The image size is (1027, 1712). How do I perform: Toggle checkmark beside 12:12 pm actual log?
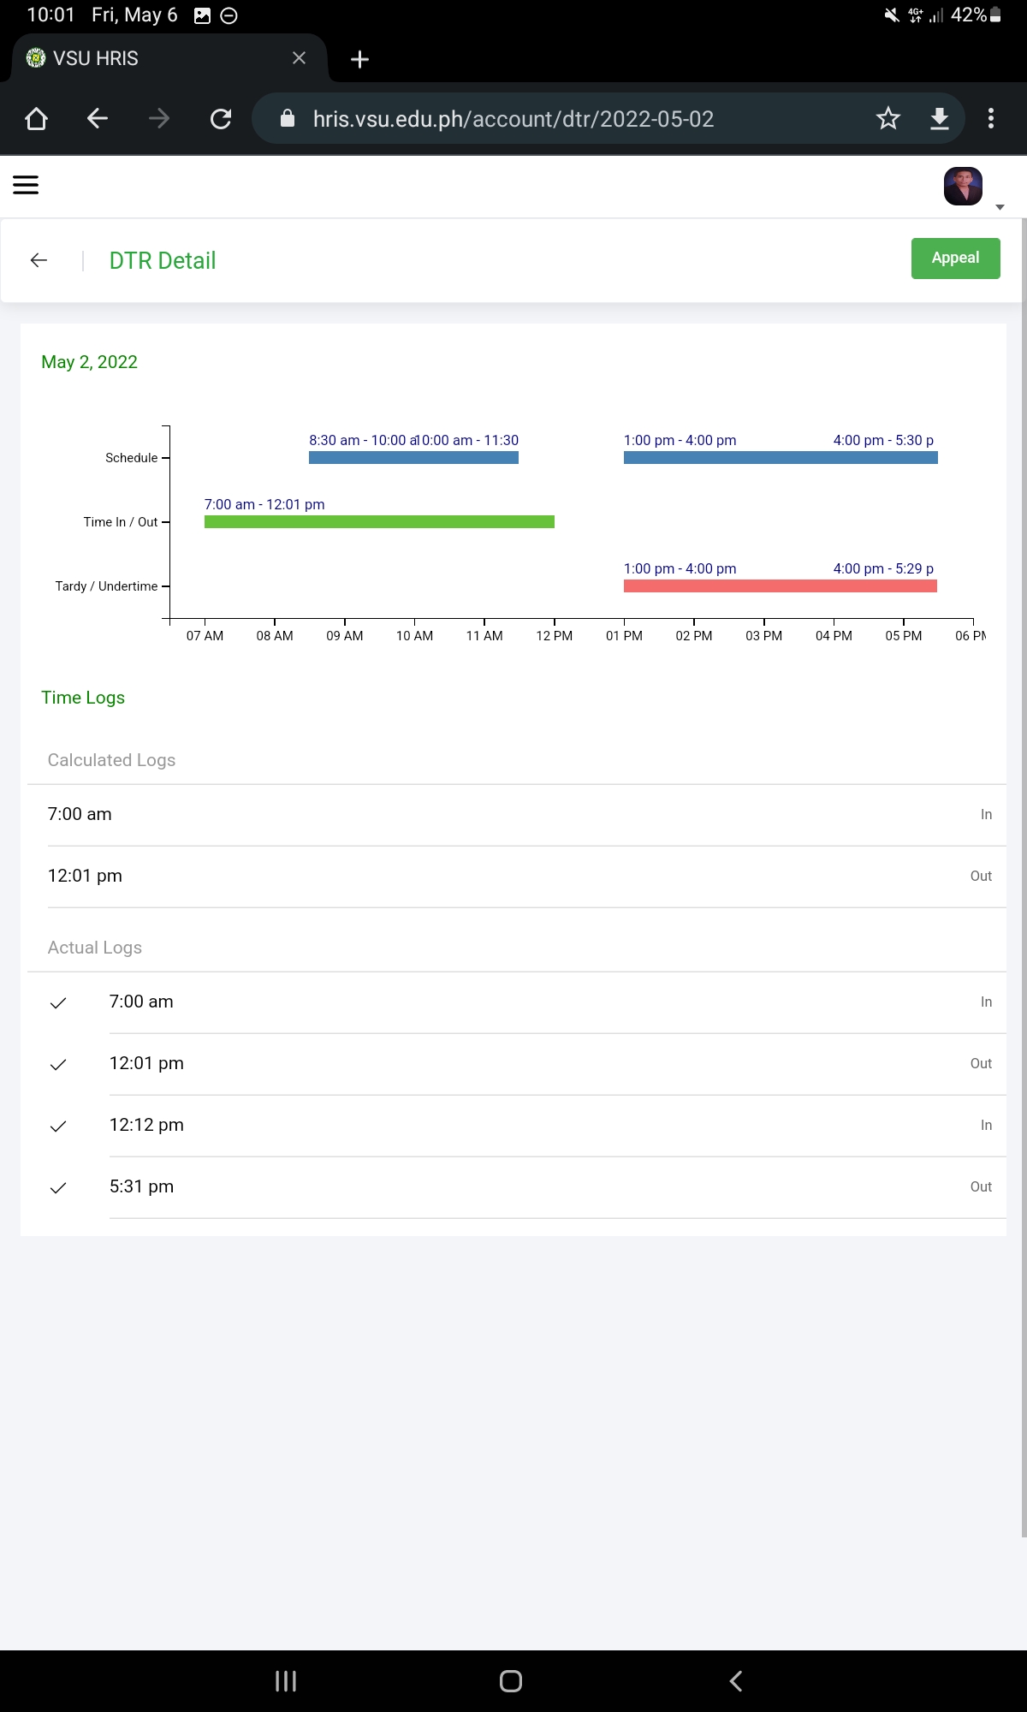[58, 1126]
